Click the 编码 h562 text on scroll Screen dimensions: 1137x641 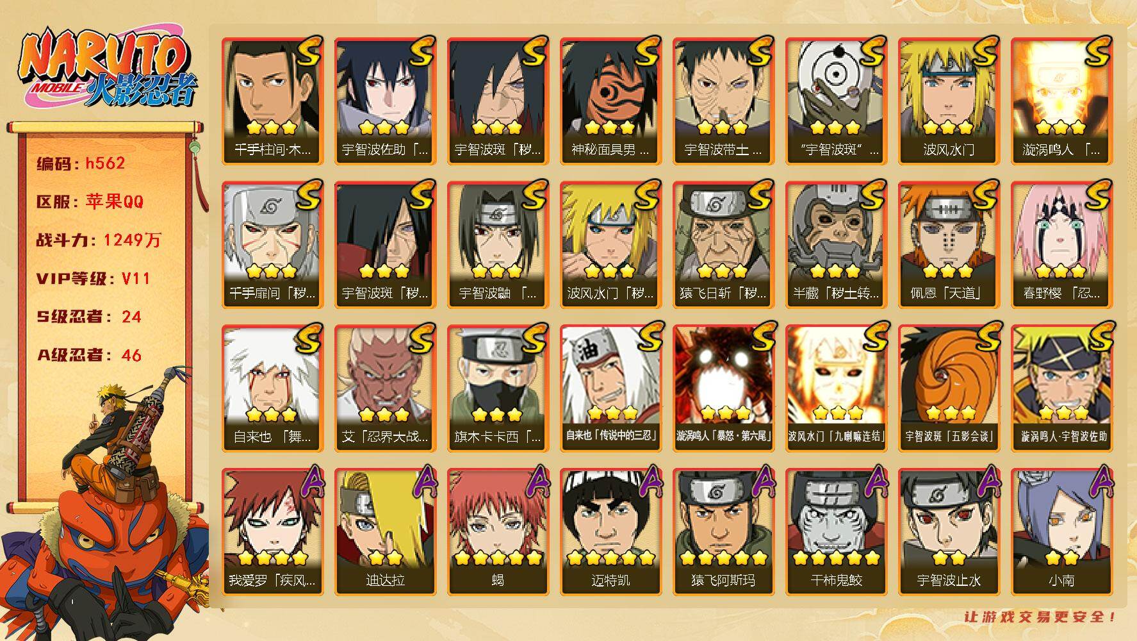pyautogui.click(x=81, y=163)
